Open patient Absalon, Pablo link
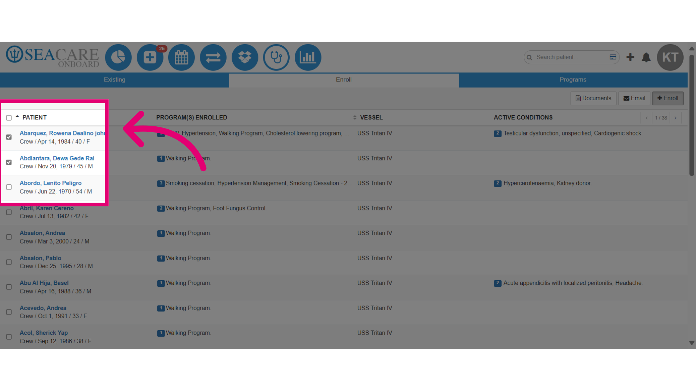This screenshot has height=391, width=696. coord(40,258)
